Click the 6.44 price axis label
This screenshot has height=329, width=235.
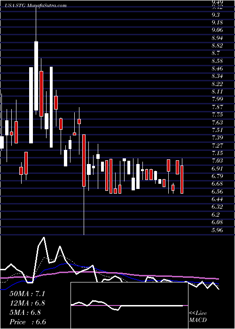(217, 199)
